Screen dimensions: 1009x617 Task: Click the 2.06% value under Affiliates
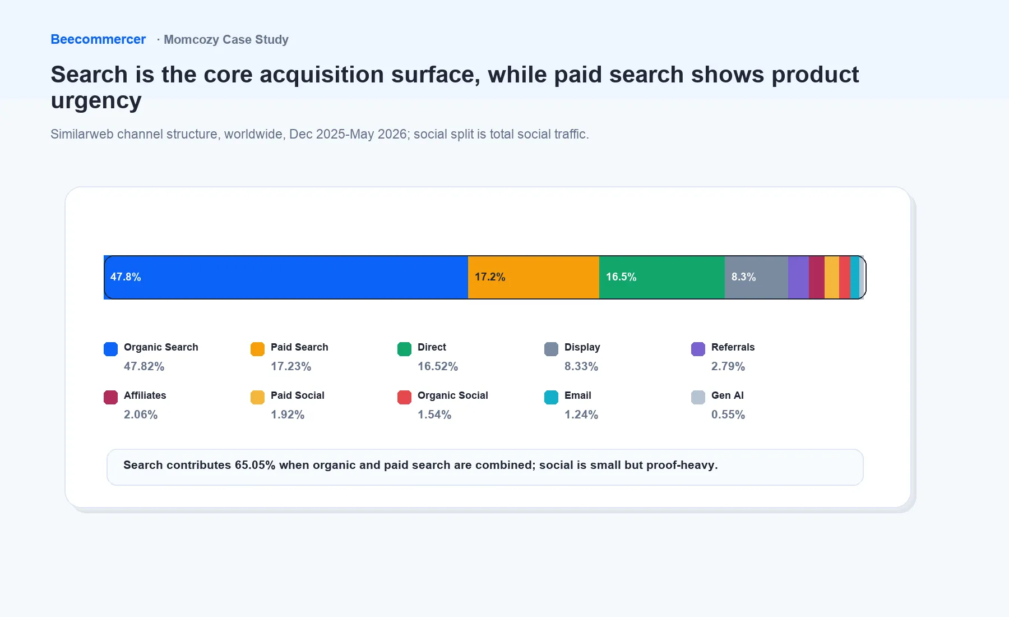tap(141, 415)
